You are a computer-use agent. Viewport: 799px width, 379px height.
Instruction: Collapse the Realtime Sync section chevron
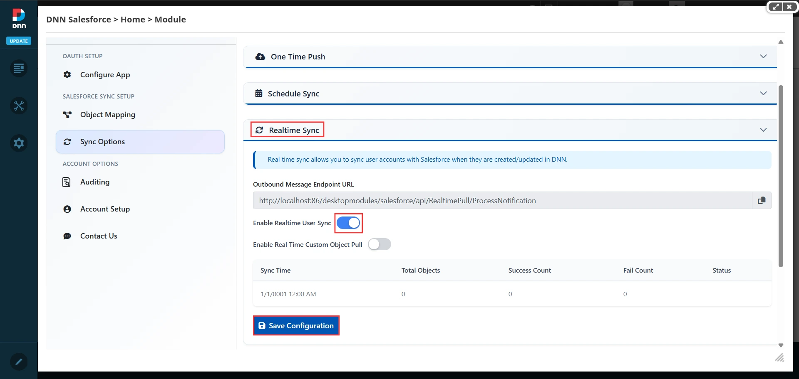point(763,130)
